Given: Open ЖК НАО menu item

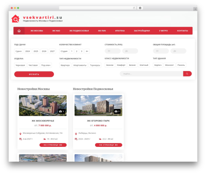Looking at the screenshot, I should pyautogui.click(x=56, y=31).
